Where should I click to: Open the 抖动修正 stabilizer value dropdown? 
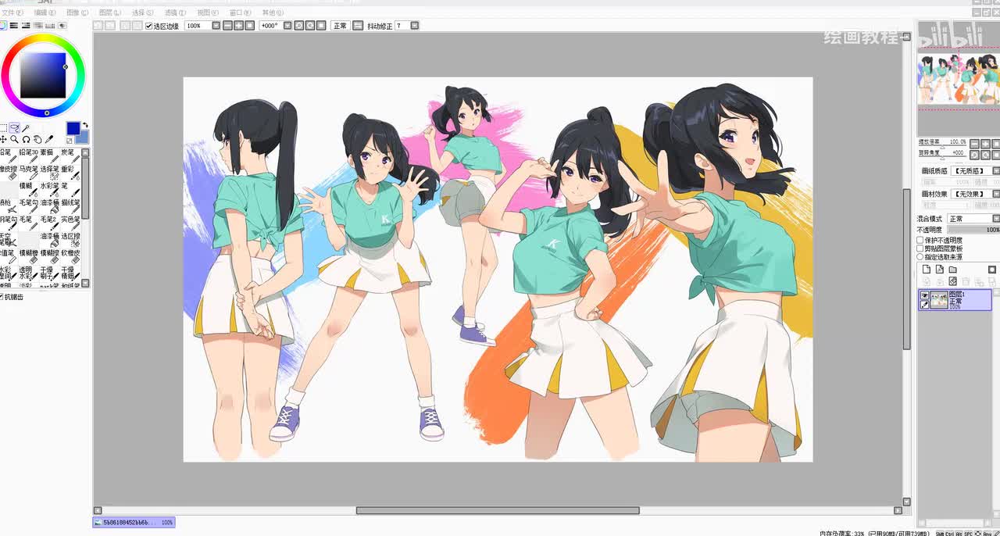click(414, 26)
